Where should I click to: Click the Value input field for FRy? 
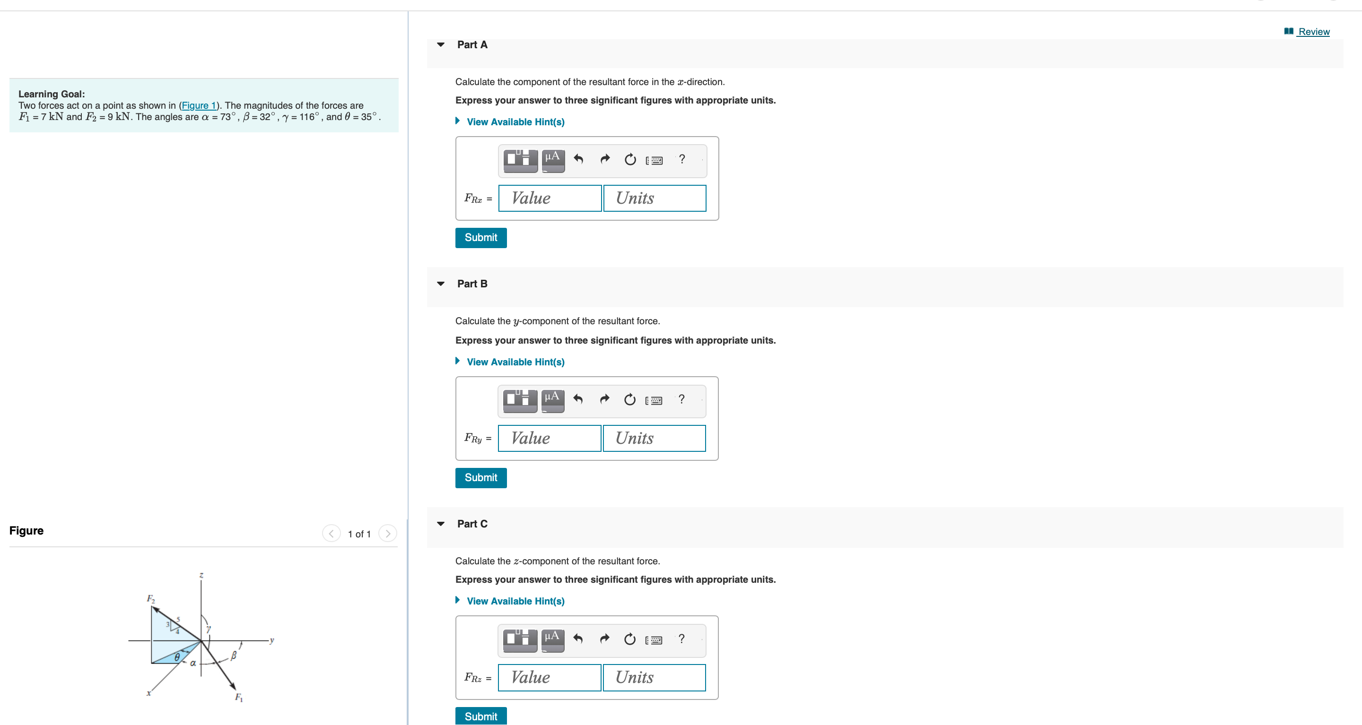(550, 438)
